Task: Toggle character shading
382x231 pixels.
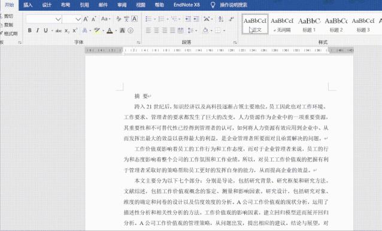Action: 122,31
